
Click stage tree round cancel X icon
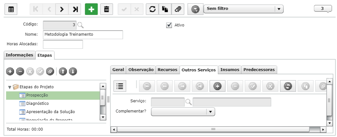(x=30, y=71)
